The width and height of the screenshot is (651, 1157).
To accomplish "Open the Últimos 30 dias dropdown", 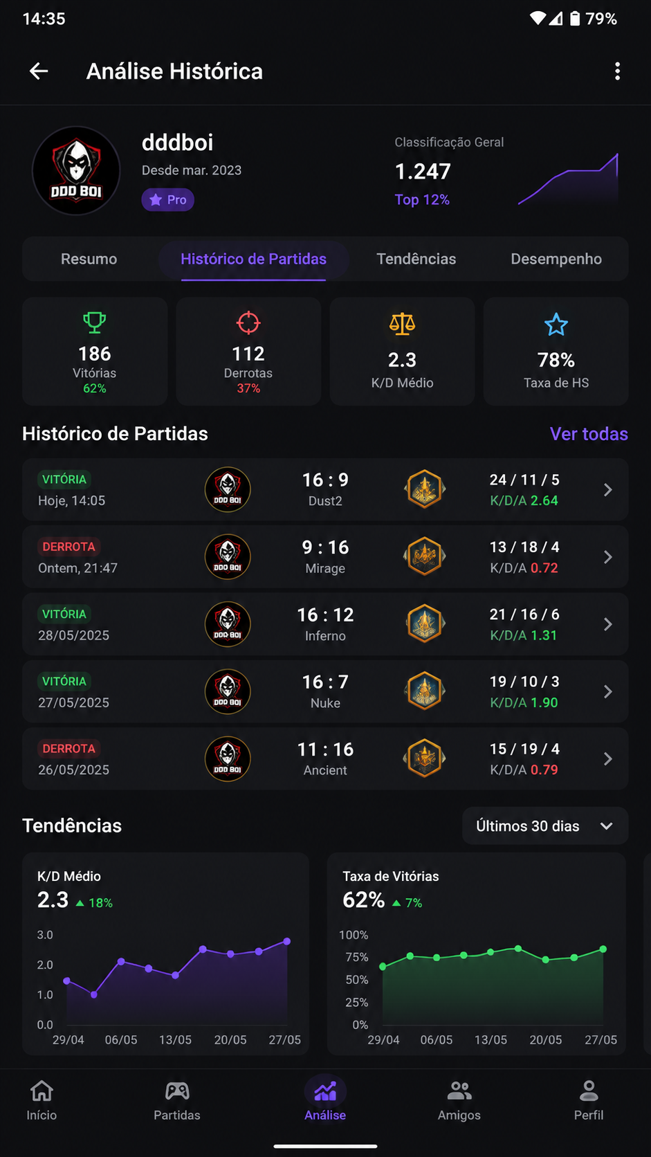I will [545, 826].
